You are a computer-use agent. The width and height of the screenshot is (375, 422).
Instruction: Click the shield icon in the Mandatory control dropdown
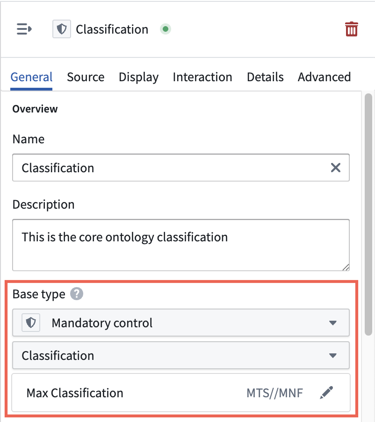pos(31,323)
